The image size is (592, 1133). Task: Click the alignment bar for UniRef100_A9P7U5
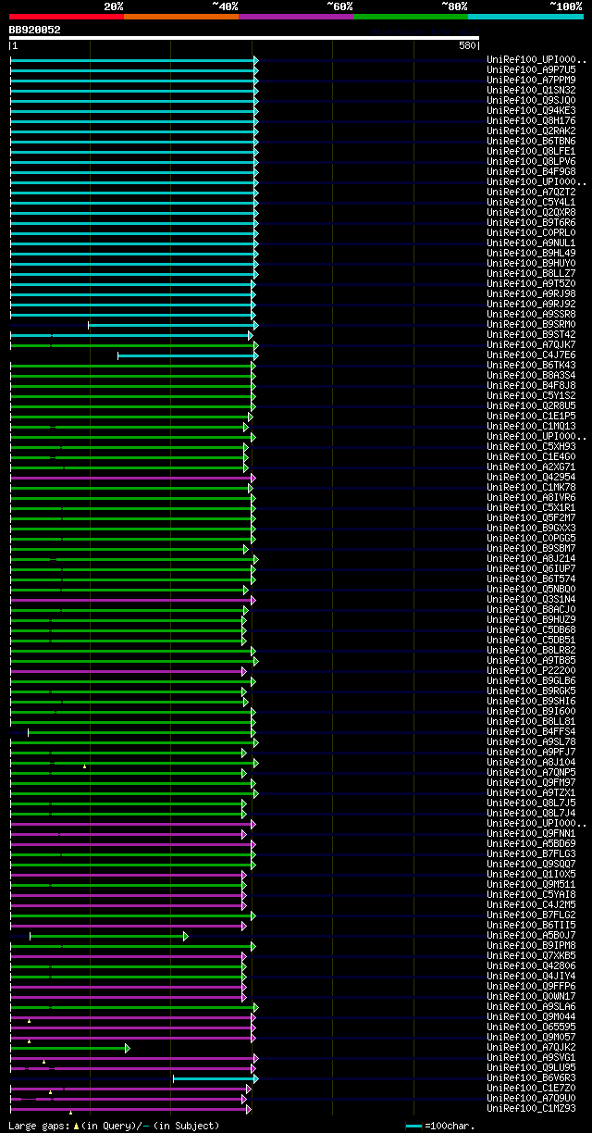click(x=134, y=70)
